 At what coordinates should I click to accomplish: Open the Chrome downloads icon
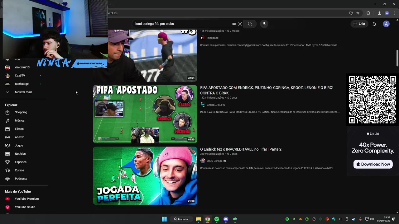[x=379, y=13]
